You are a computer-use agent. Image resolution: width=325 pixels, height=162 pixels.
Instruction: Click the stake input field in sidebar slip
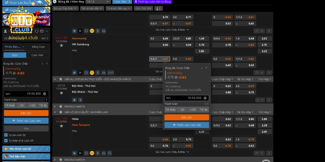click(23, 94)
